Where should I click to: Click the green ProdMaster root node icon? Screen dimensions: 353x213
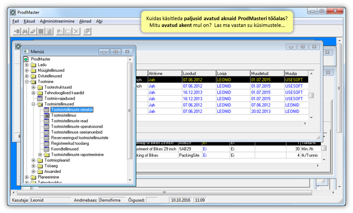pyautogui.click(x=26, y=59)
